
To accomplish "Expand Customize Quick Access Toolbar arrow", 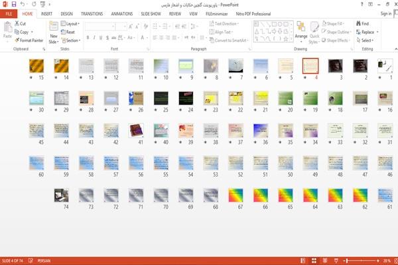I will pyautogui.click(x=50, y=5).
